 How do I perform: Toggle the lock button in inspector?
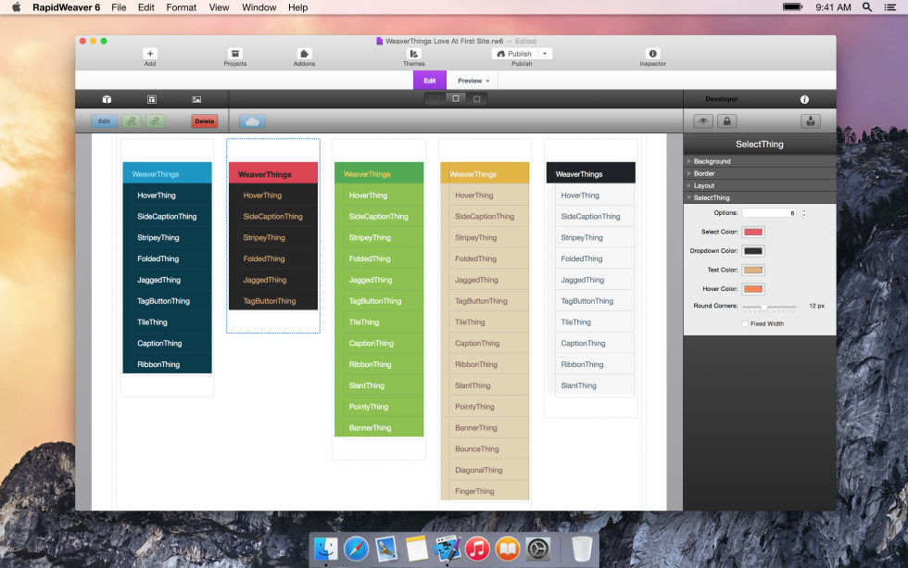[726, 121]
